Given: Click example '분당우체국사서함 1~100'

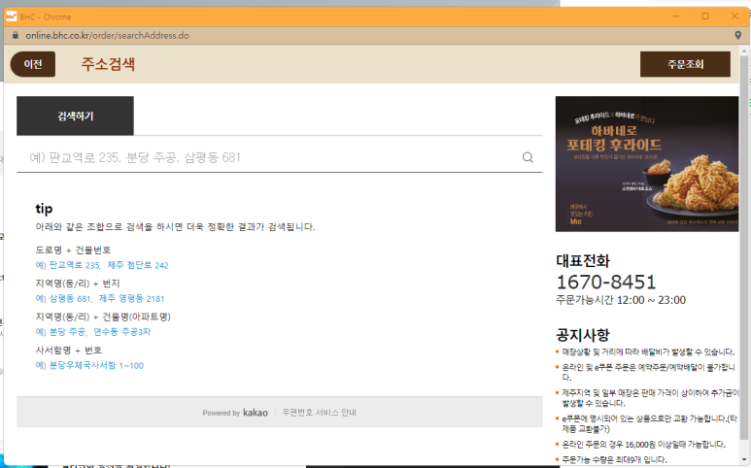Looking at the screenshot, I should pos(89,366).
